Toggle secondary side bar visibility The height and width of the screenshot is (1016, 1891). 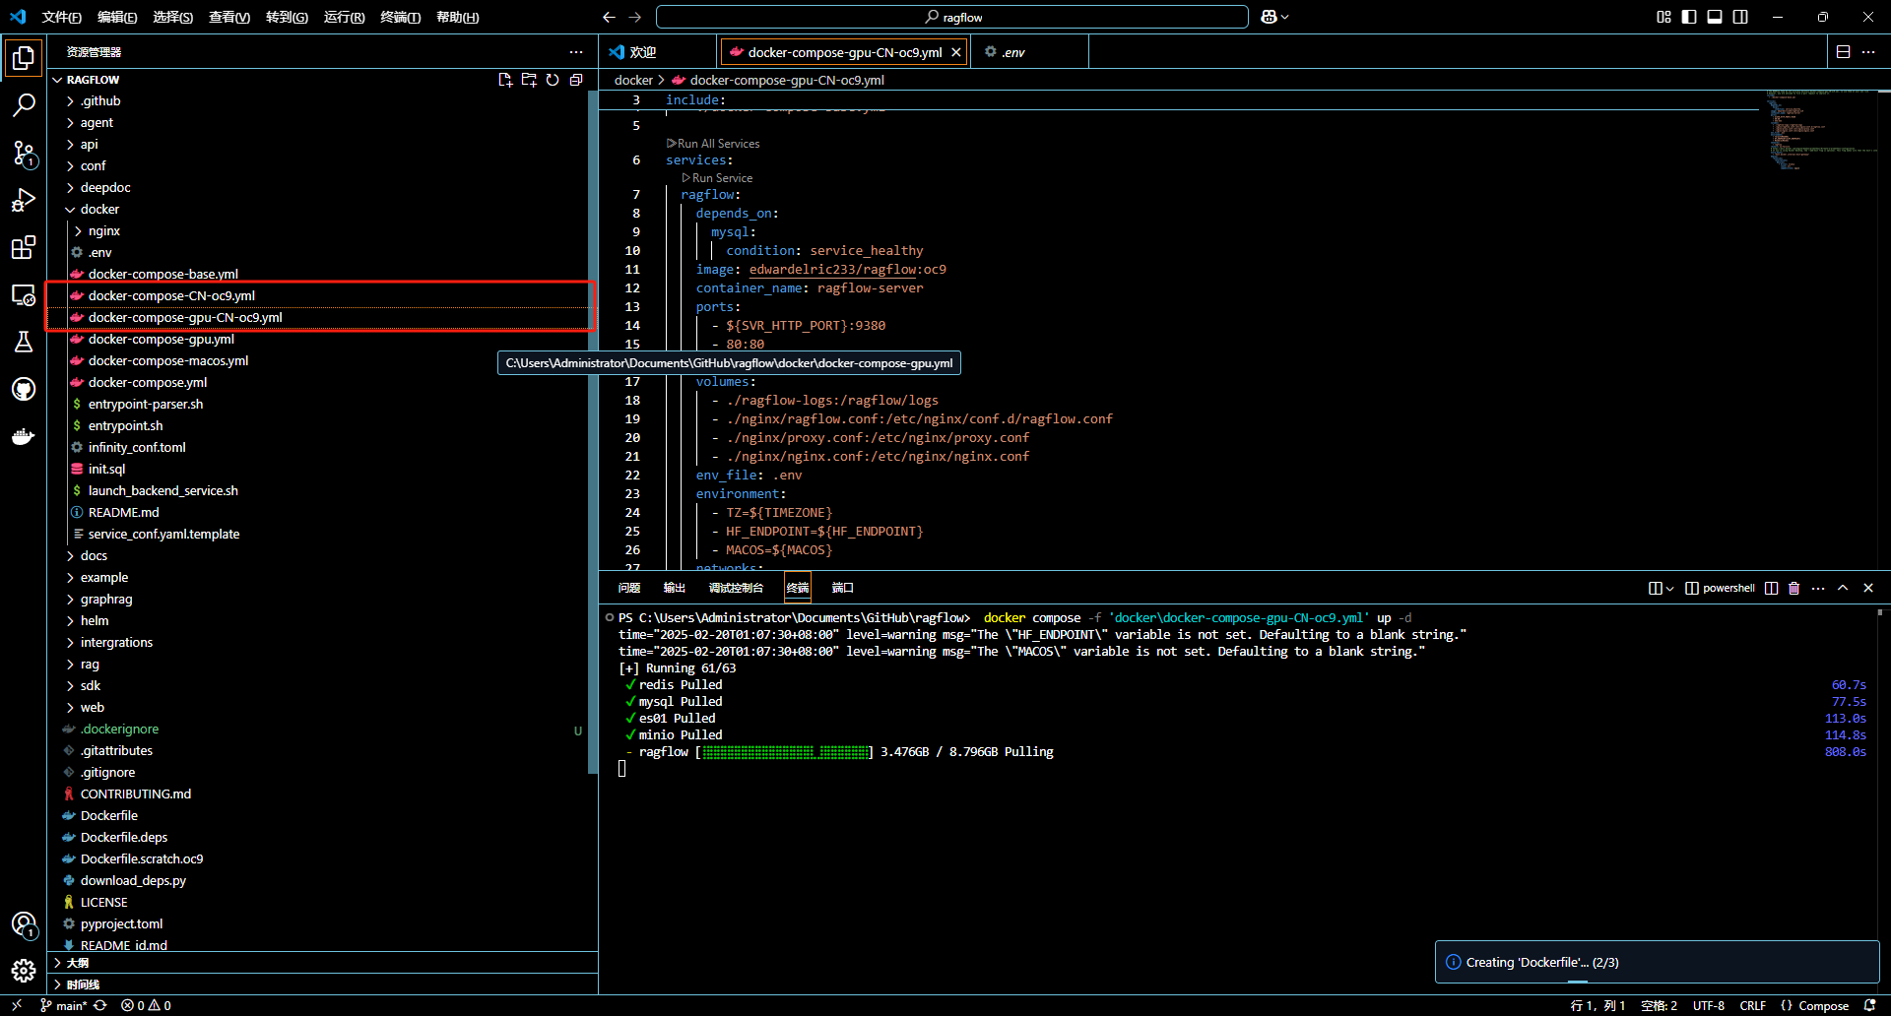click(1740, 17)
